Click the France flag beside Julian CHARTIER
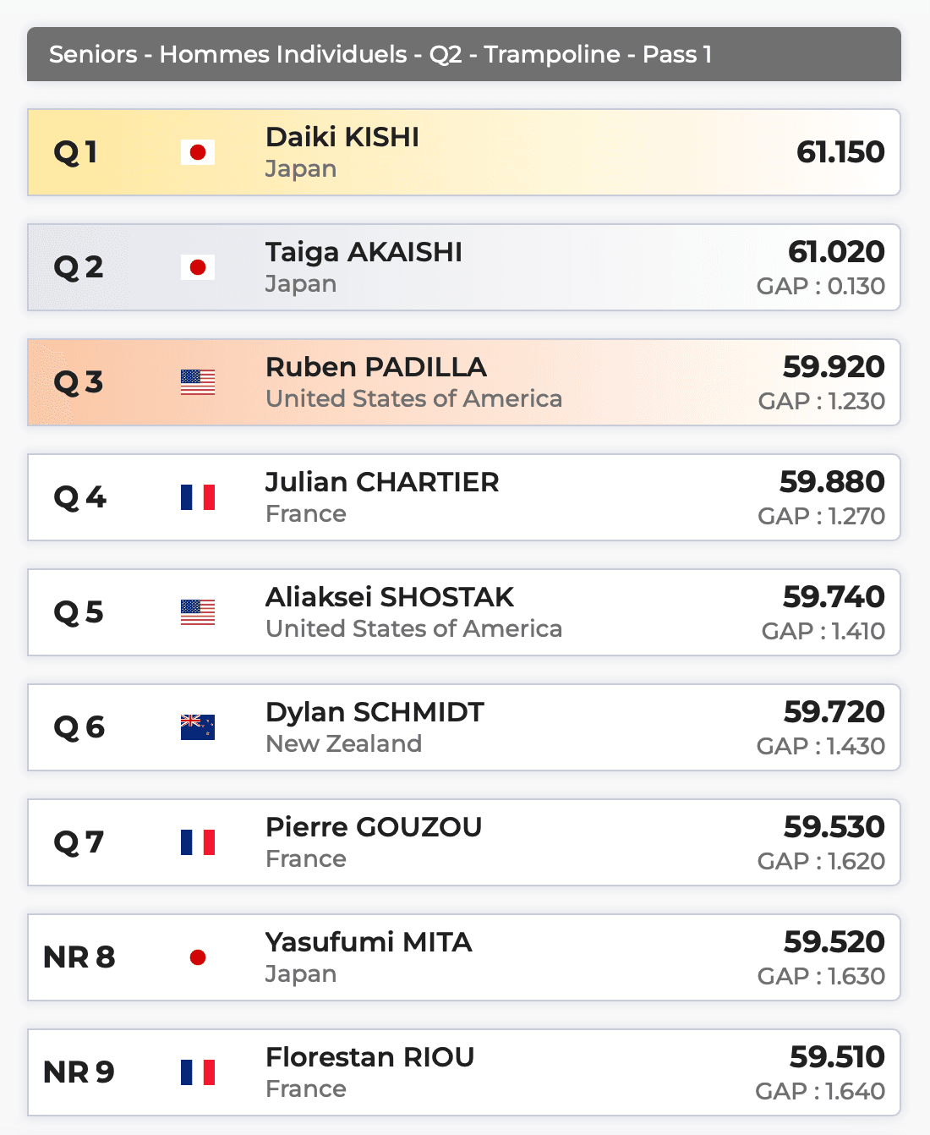 coord(198,497)
